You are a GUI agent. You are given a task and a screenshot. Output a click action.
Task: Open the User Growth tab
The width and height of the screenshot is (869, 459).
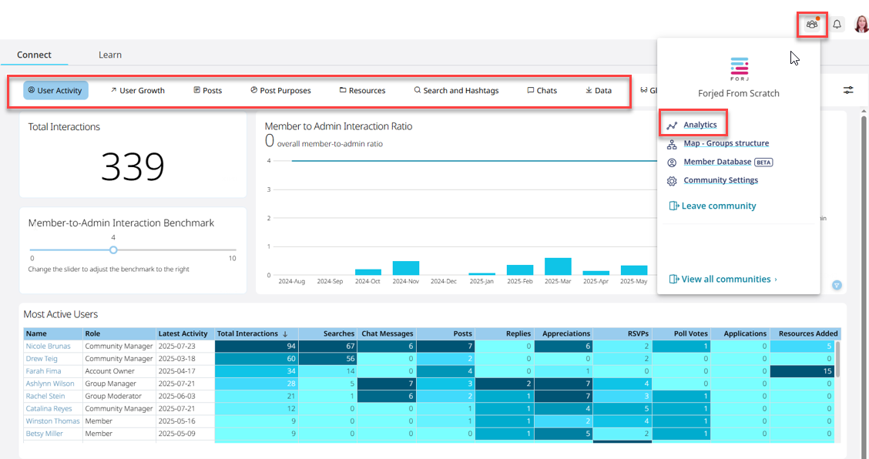[x=137, y=90]
